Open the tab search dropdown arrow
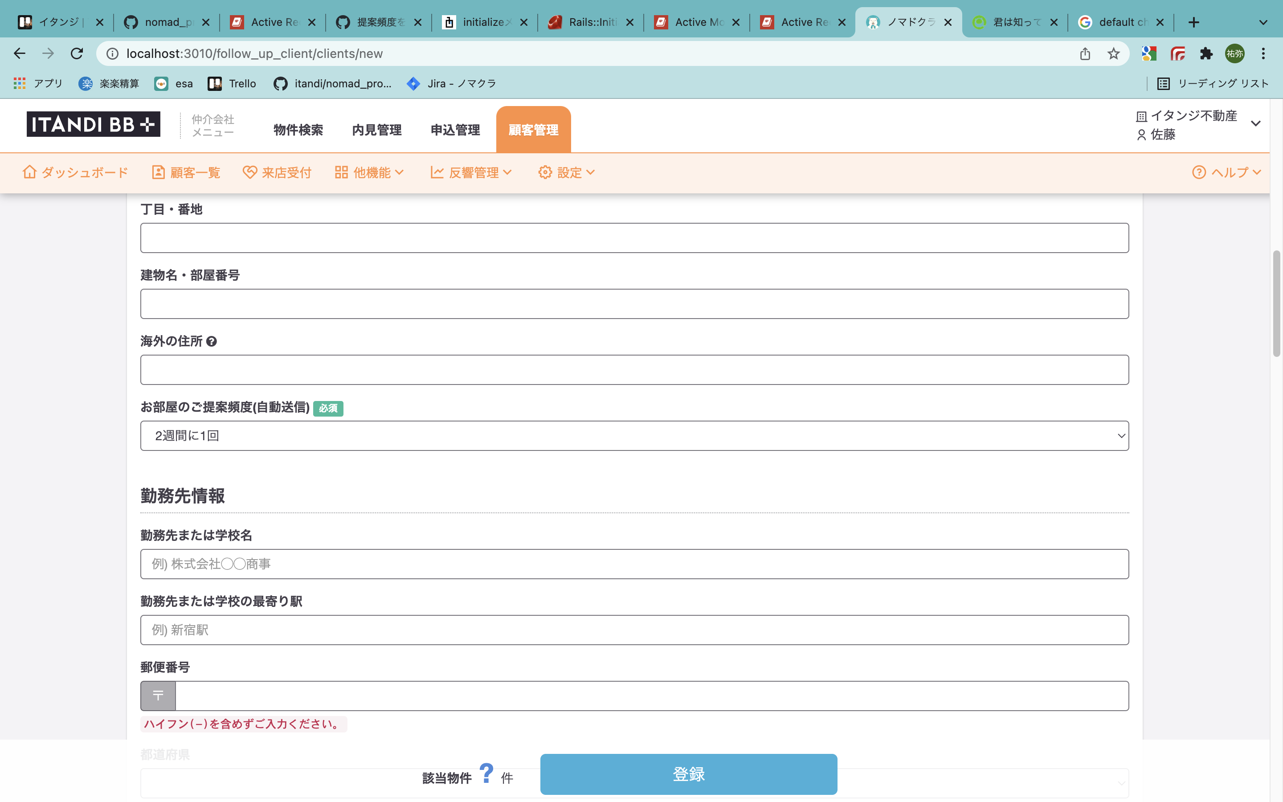Image resolution: width=1283 pixels, height=802 pixels. pyautogui.click(x=1263, y=22)
